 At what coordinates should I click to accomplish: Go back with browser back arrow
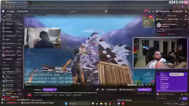tap(3, 6)
